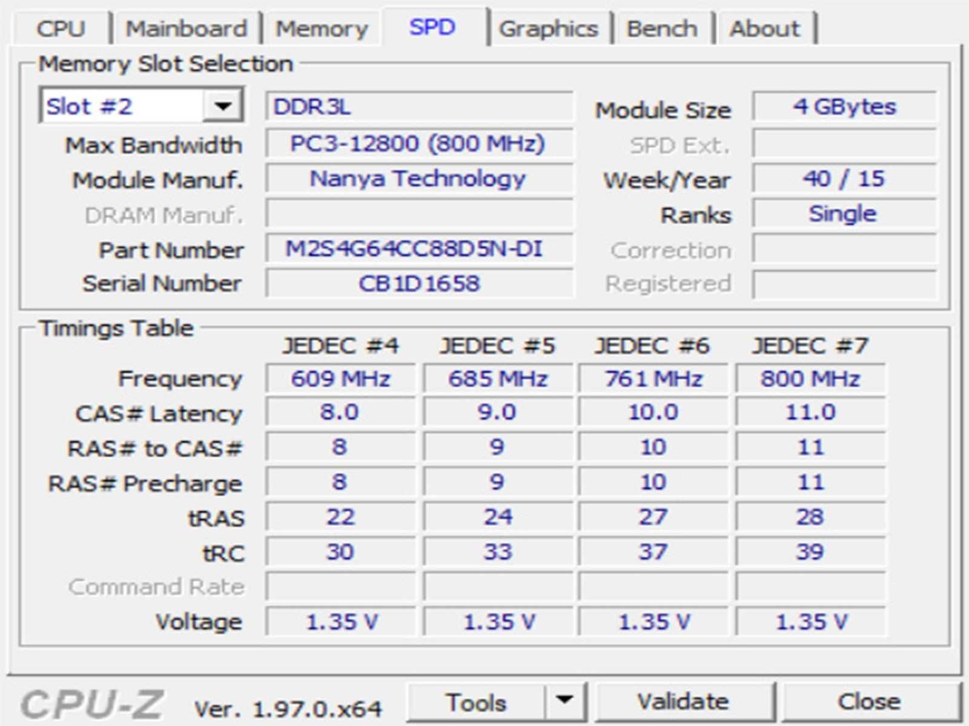Switch to the CPU tab
This screenshot has width=969, height=726.
(61, 28)
